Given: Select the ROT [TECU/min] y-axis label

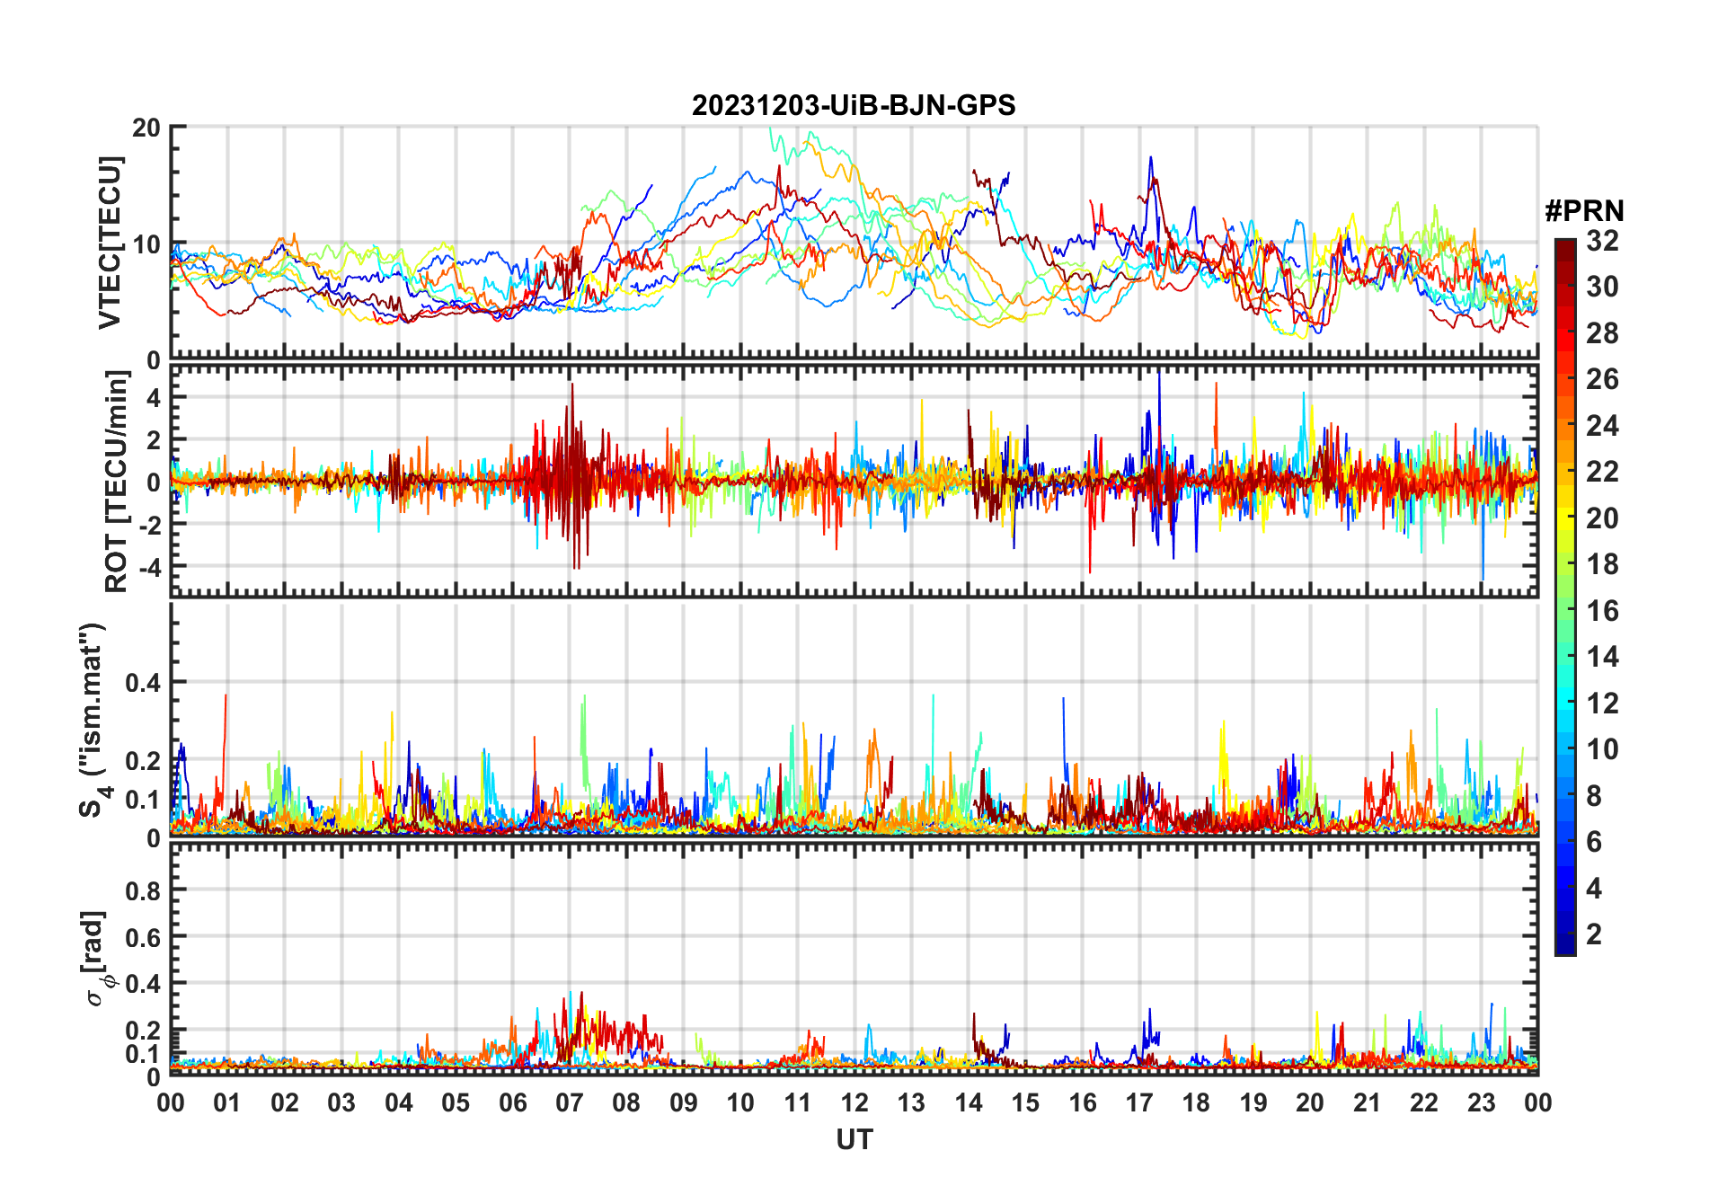Looking at the screenshot, I should point(117,482).
